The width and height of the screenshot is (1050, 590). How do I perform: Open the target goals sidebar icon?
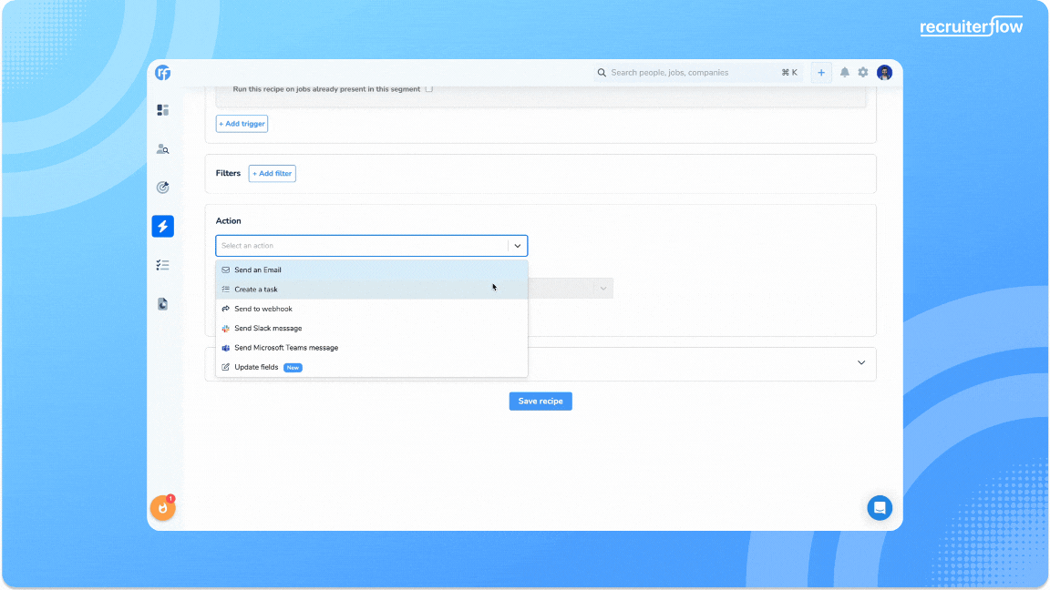[x=163, y=188]
